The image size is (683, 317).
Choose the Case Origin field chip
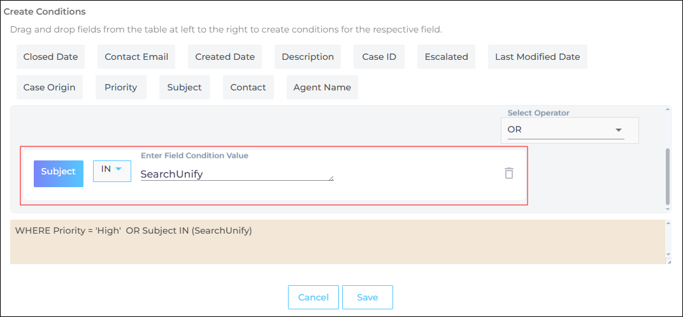(x=49, y=87)
